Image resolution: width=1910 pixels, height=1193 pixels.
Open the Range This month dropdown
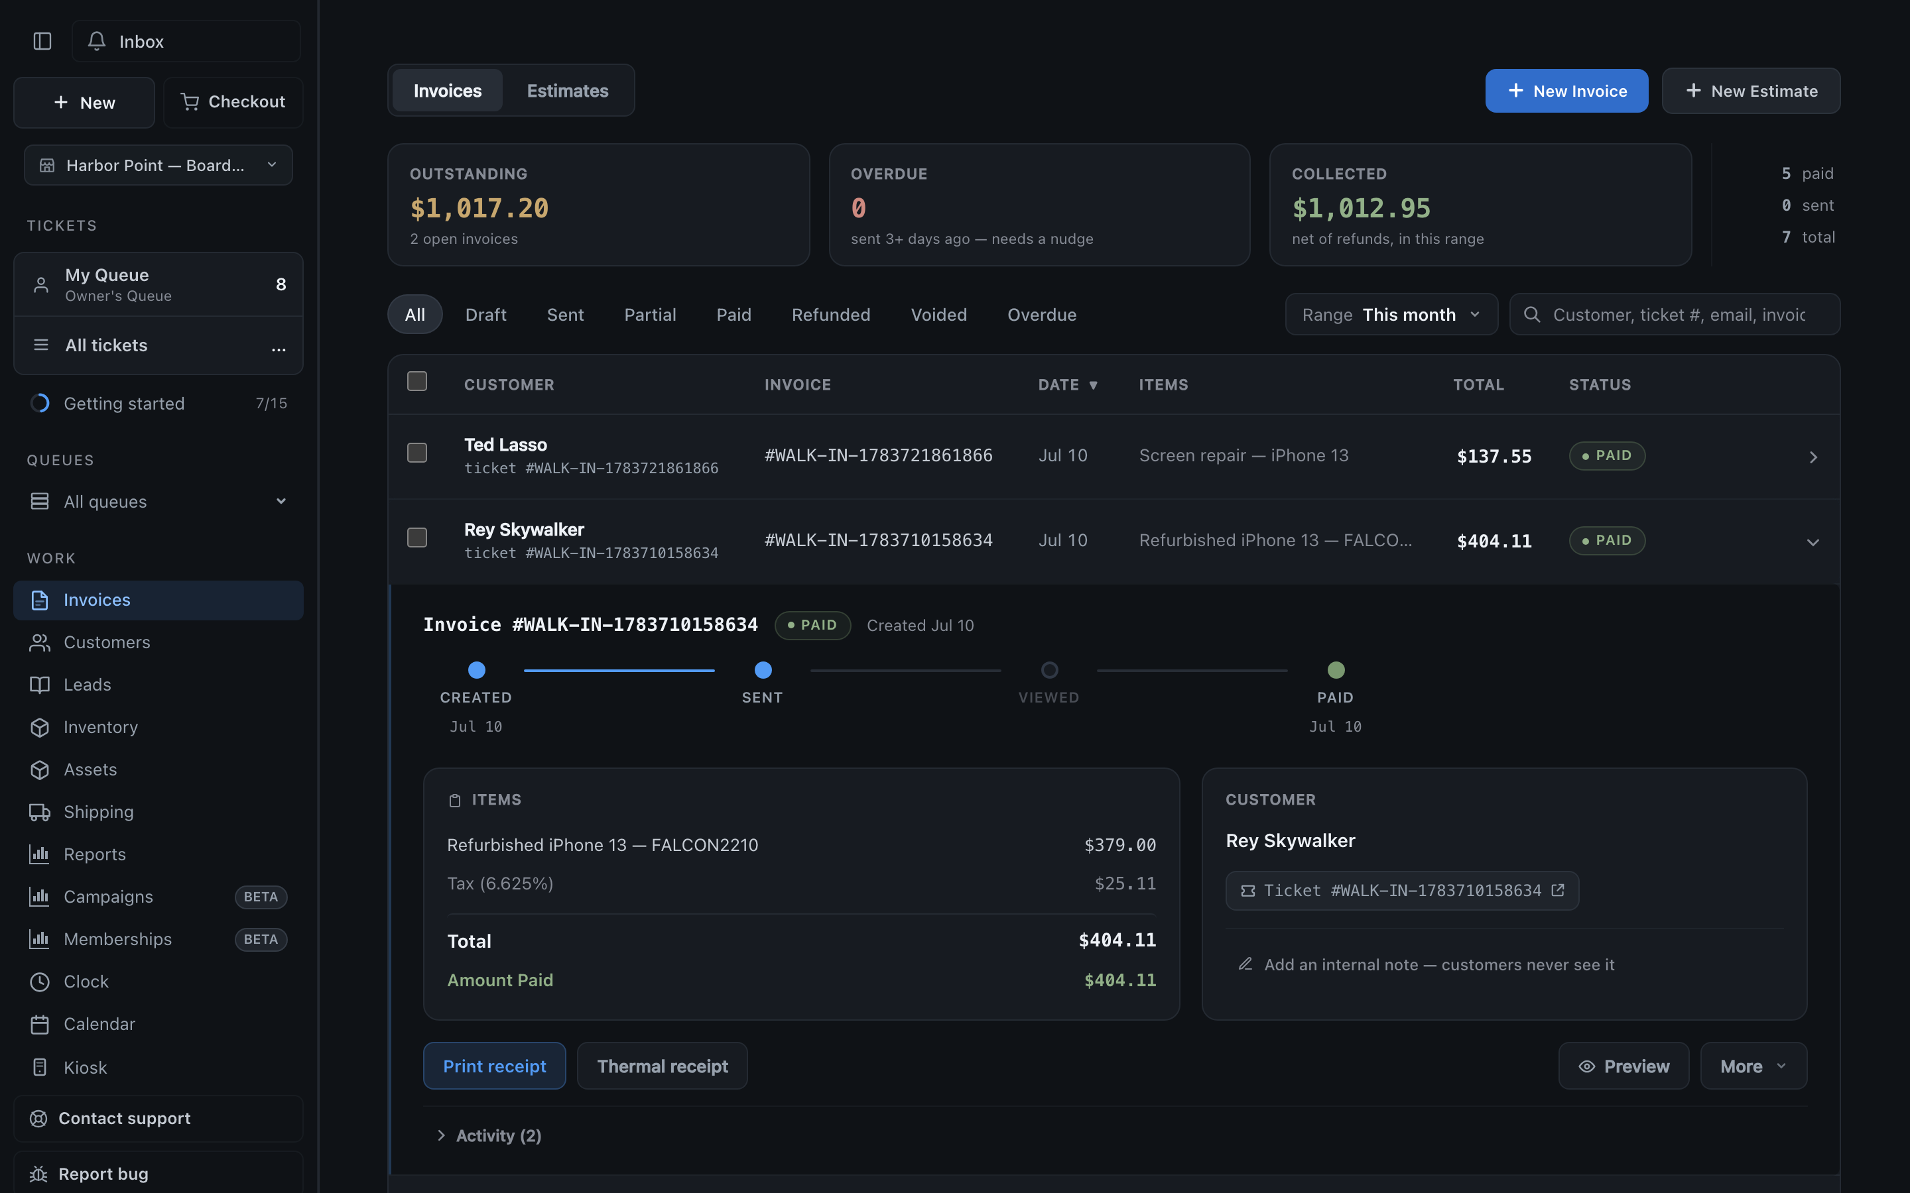click(1391, 315)
